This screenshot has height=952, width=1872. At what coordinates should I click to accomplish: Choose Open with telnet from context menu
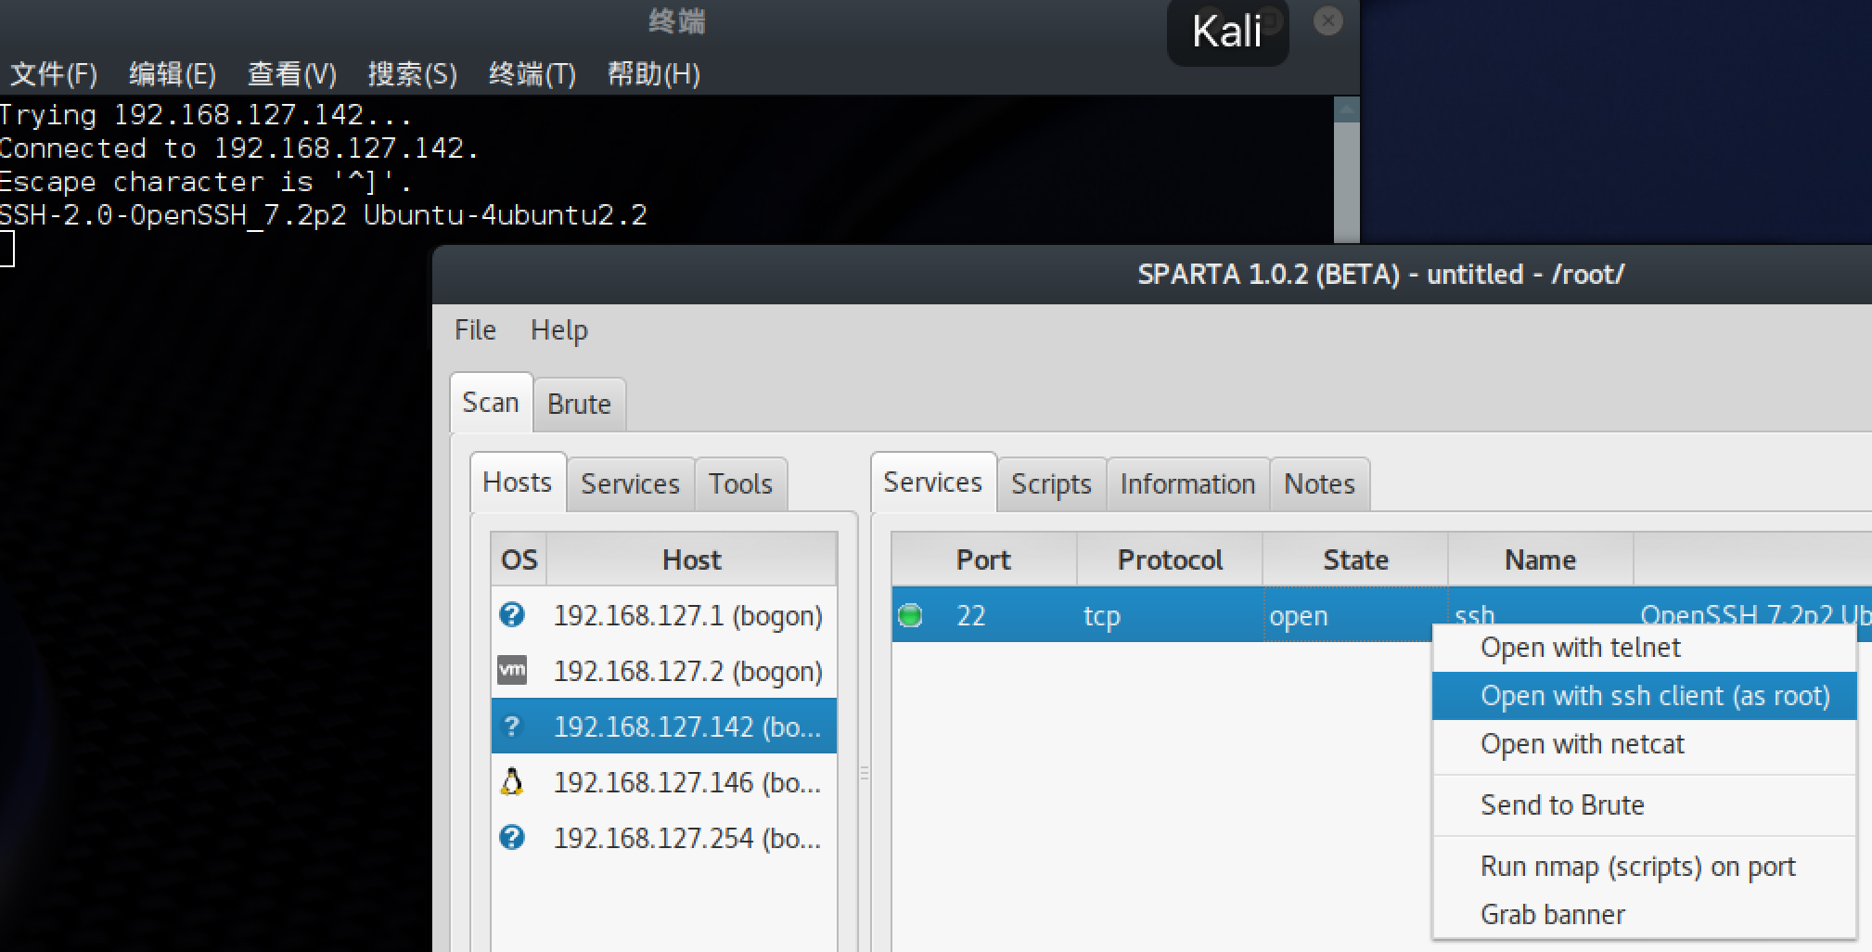[x=1645, y=648]
